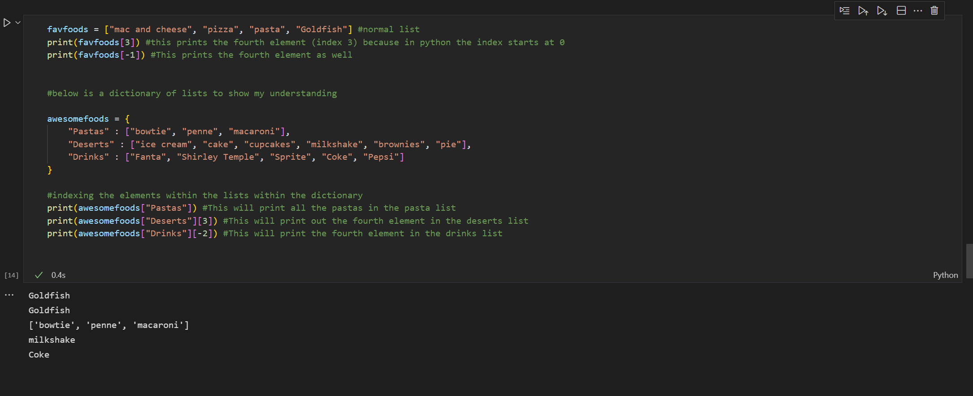Place cursor on print(favfoods[3]) line
This screenshot has width=973, height=396.
[93, 43]
